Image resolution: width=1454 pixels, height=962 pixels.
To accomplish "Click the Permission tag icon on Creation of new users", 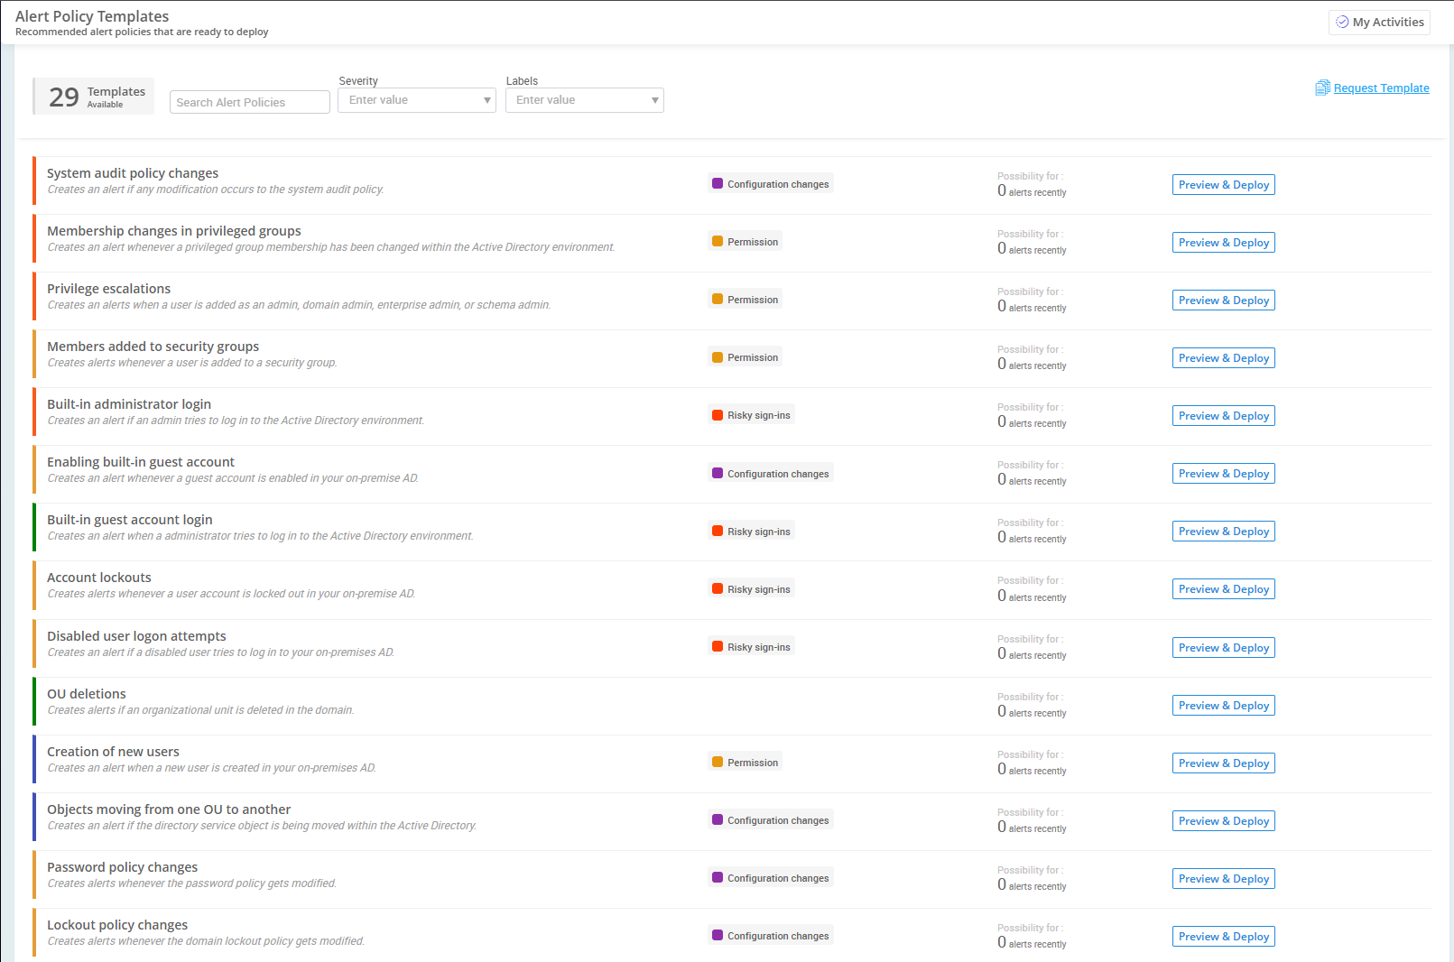I will coord(718,762).
